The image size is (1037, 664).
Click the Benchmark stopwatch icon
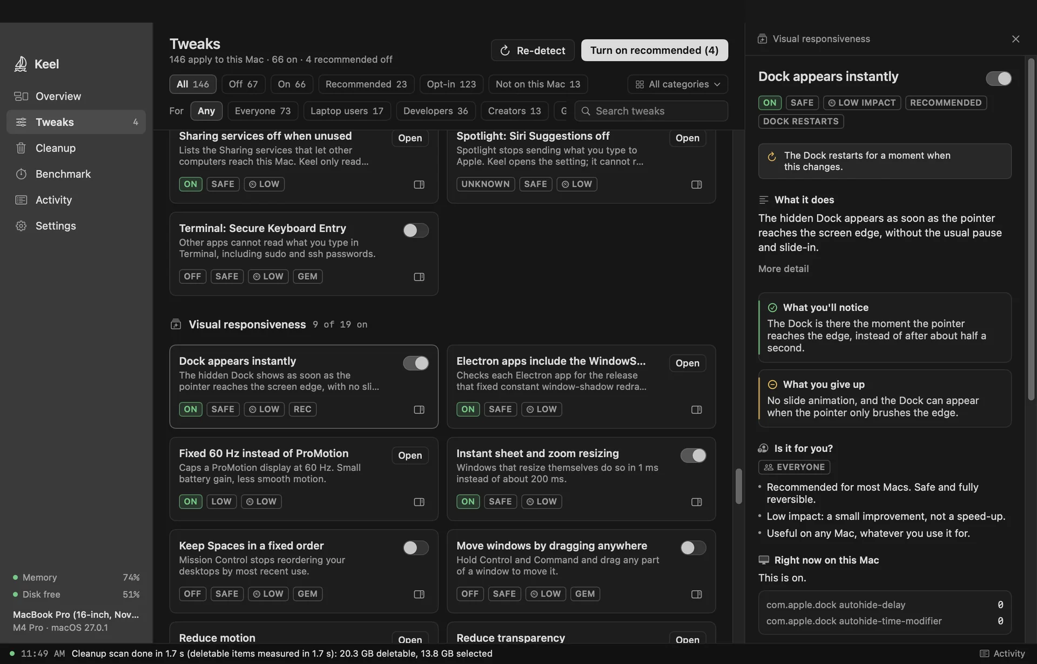(x=21, y=174)
